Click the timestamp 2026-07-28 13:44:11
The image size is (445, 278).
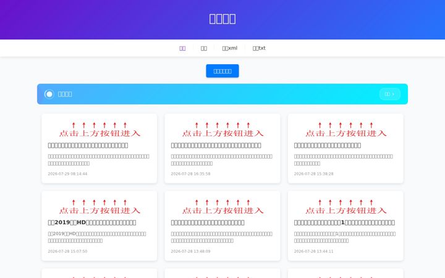(313, 251)
